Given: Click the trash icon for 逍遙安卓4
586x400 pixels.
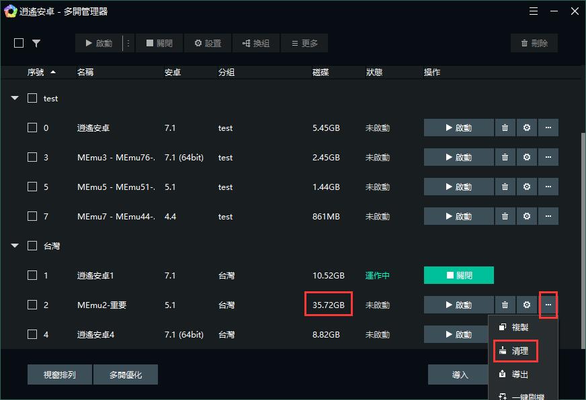Looking at the screenshot, I should pos(505,334).
